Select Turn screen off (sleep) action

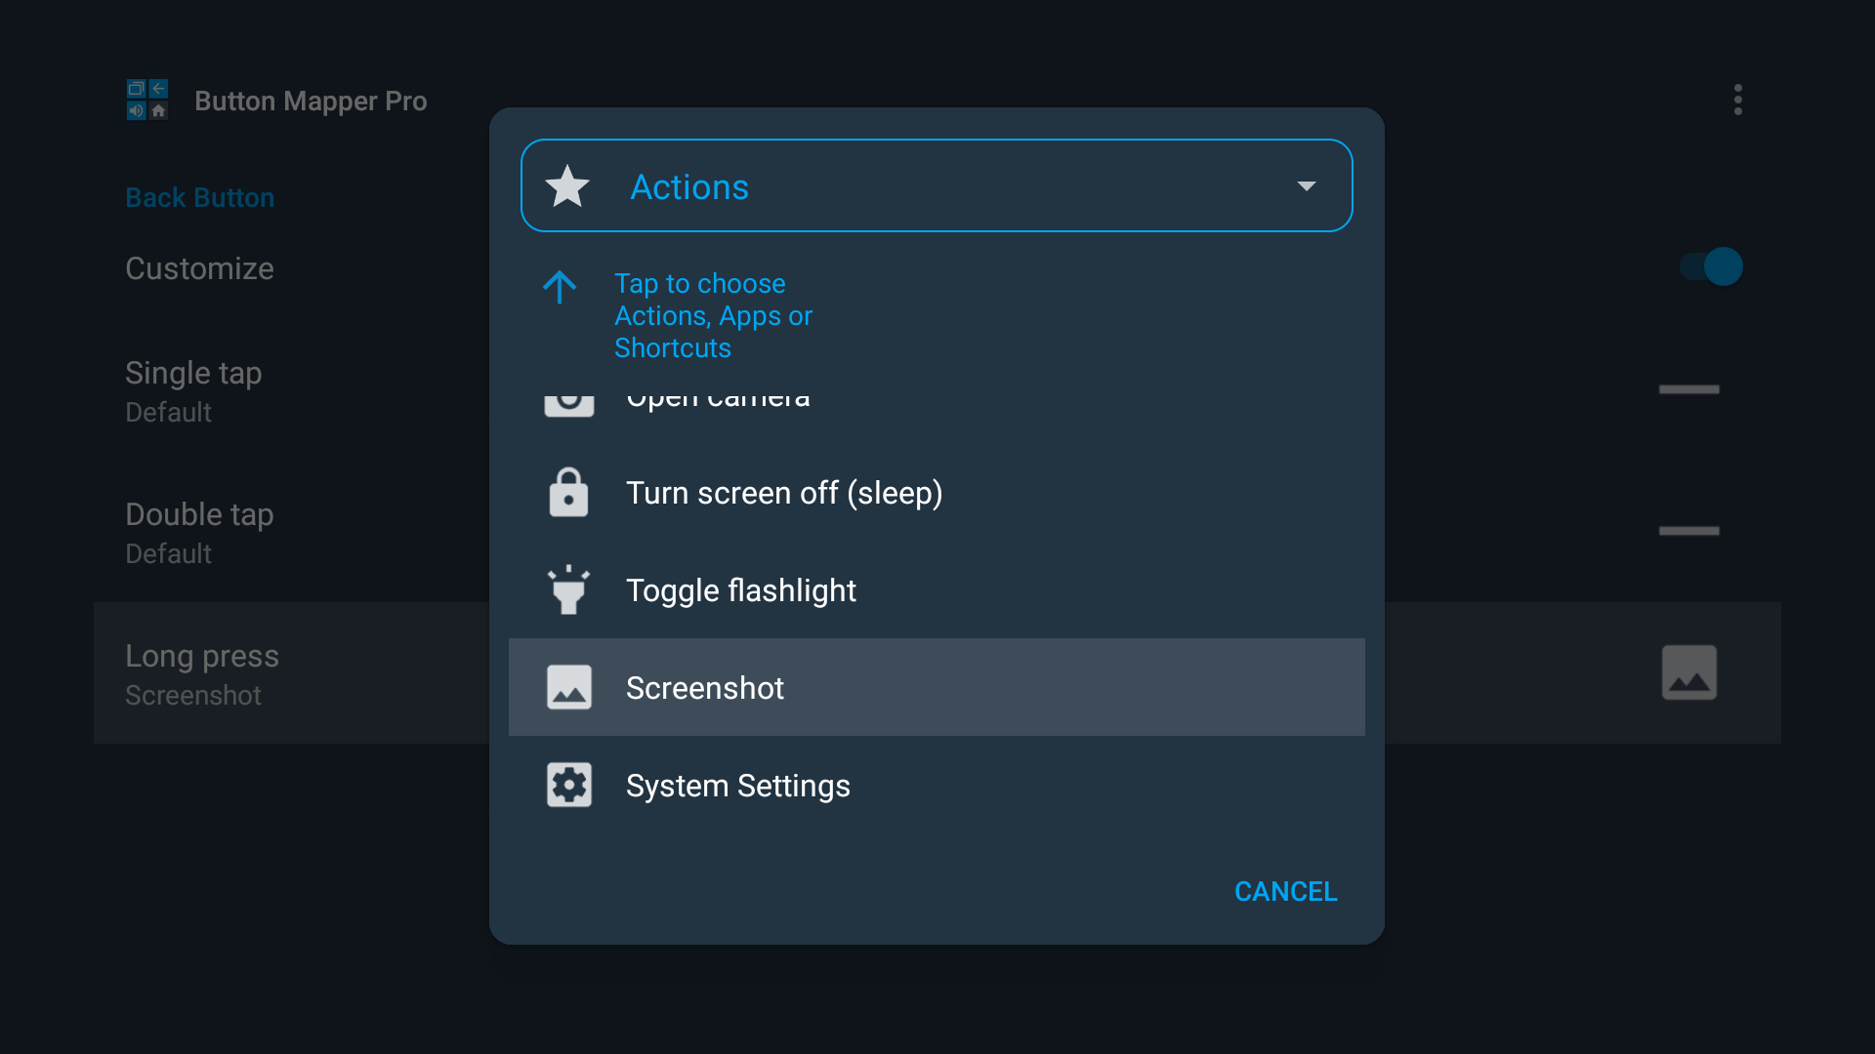click(x=783, y=493)
